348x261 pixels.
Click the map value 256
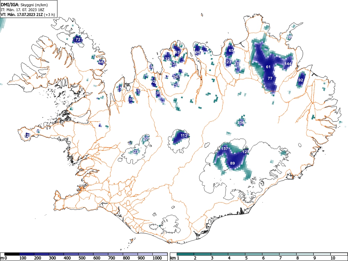tap(241, 122)
